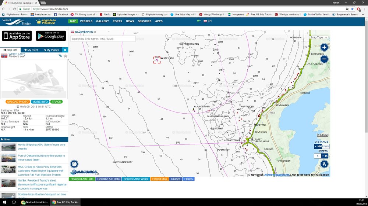Image resolution: width=368 pixels, height=206 pixels.
Task: Open Havila Shipping ASA news article
Action: tap(42, 147)
